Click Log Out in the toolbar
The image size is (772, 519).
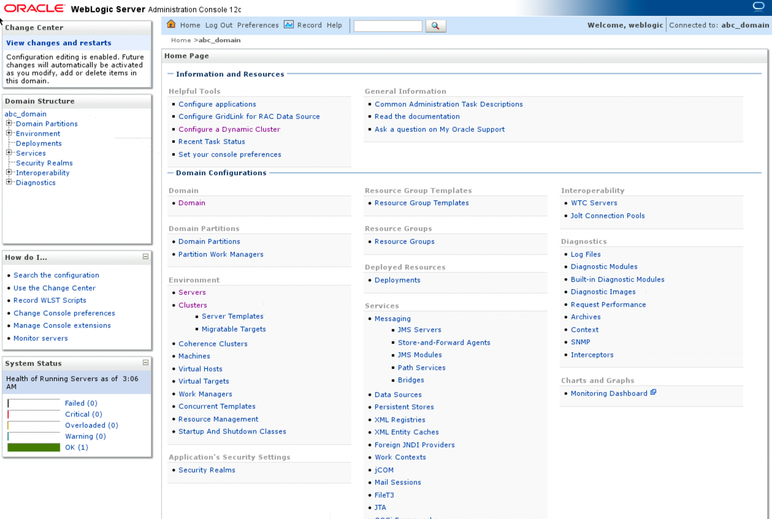click(219, 25)
